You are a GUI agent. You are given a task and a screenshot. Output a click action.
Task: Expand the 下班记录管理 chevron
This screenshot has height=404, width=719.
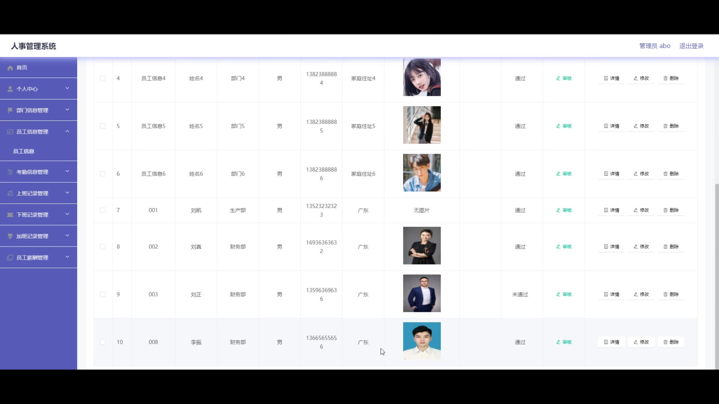tap(67, 214)
